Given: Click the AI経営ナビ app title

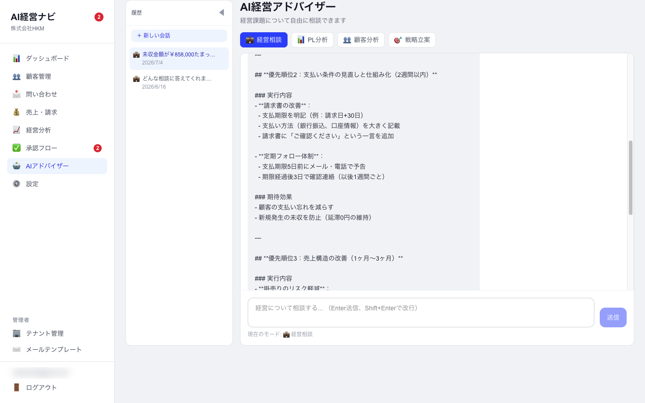Looking at the screenshot, I should tap(33, 17).
